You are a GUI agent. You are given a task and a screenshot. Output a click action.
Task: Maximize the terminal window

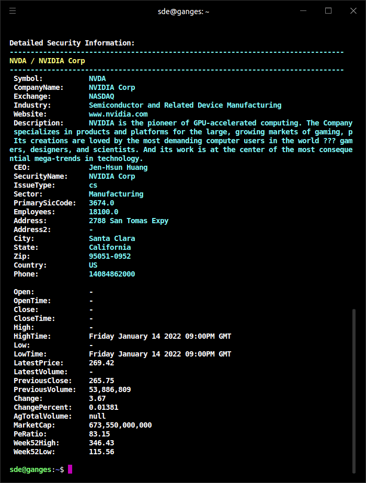click(328, 11)
